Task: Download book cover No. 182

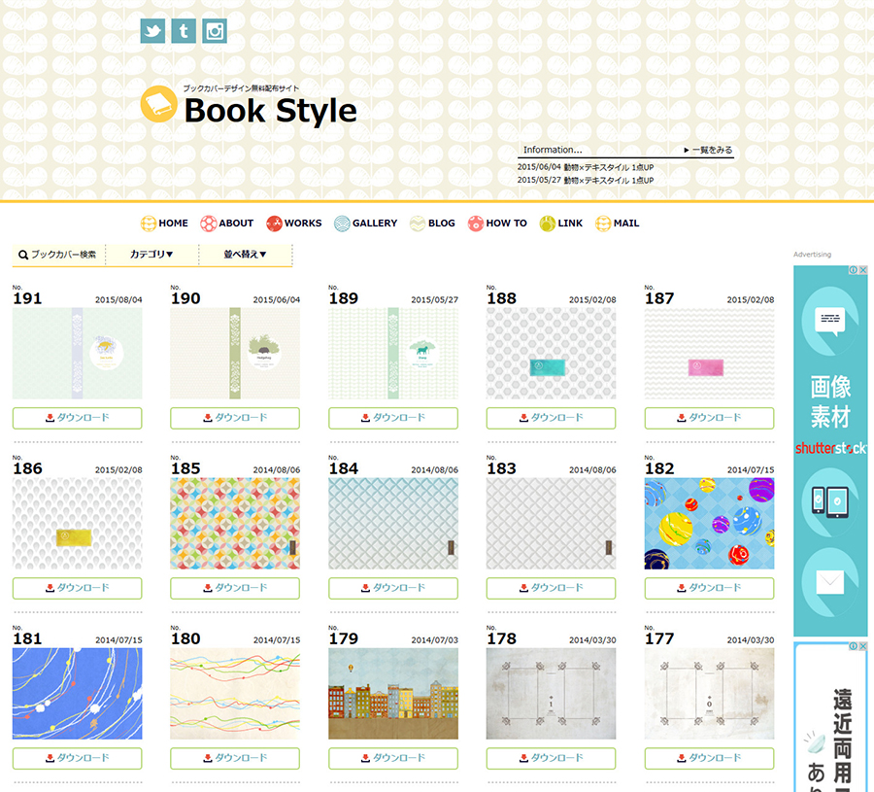Action: [x=709, y=588]
